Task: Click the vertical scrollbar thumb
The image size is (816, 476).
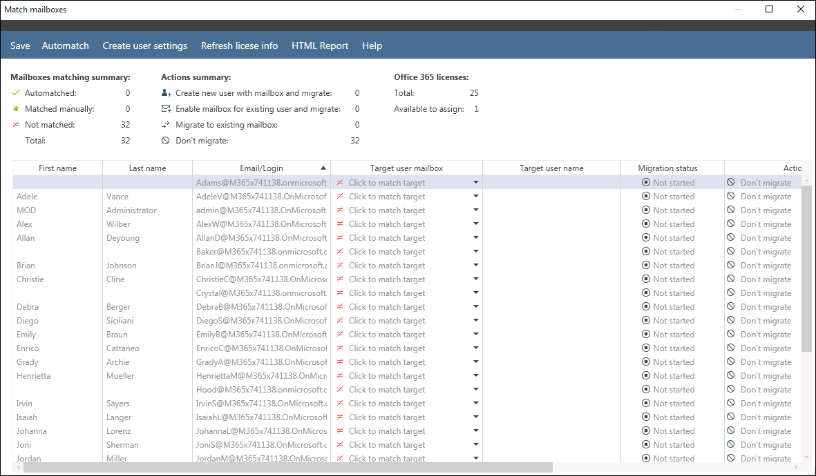Action: click(x=806, y=268)
